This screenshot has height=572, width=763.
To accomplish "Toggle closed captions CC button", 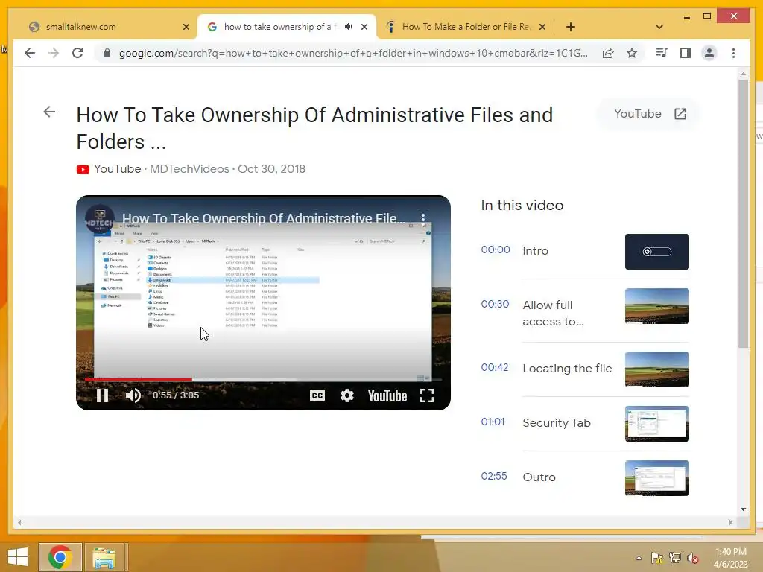I will click(317, 395).
